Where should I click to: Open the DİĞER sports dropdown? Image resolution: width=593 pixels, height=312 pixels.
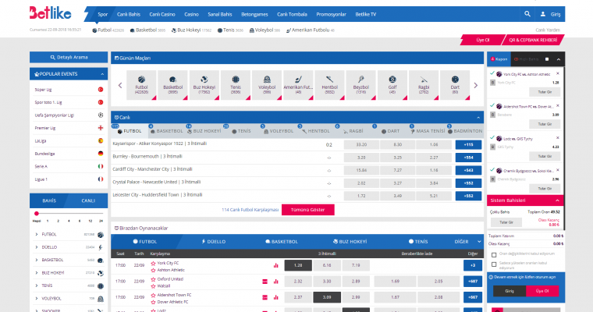468,242
